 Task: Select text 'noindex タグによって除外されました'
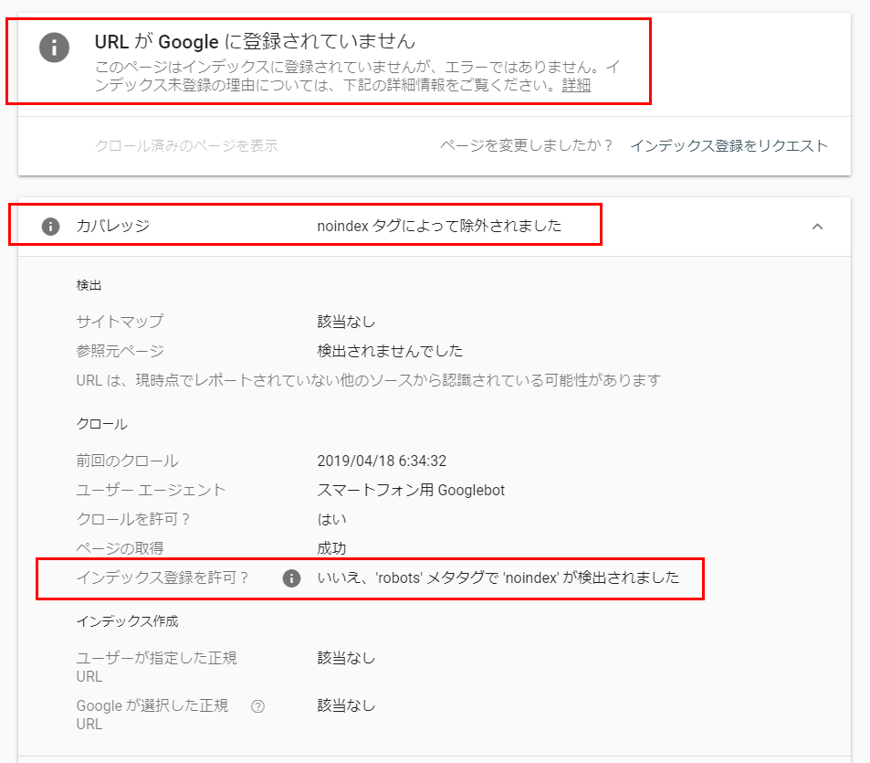(439, 226)
